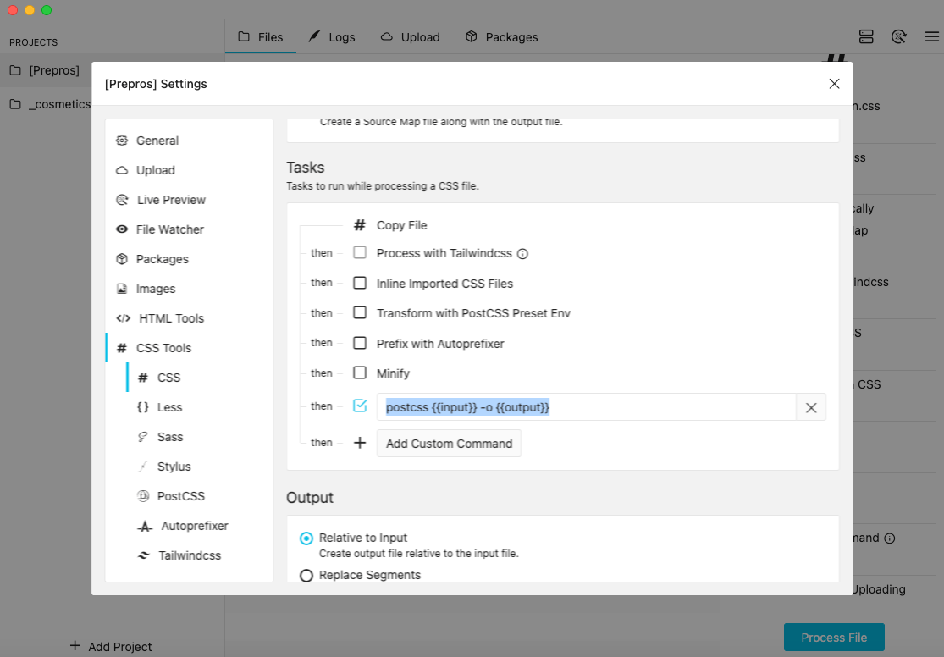Close the Prepros Settings dialog

[x=834, y=84]
